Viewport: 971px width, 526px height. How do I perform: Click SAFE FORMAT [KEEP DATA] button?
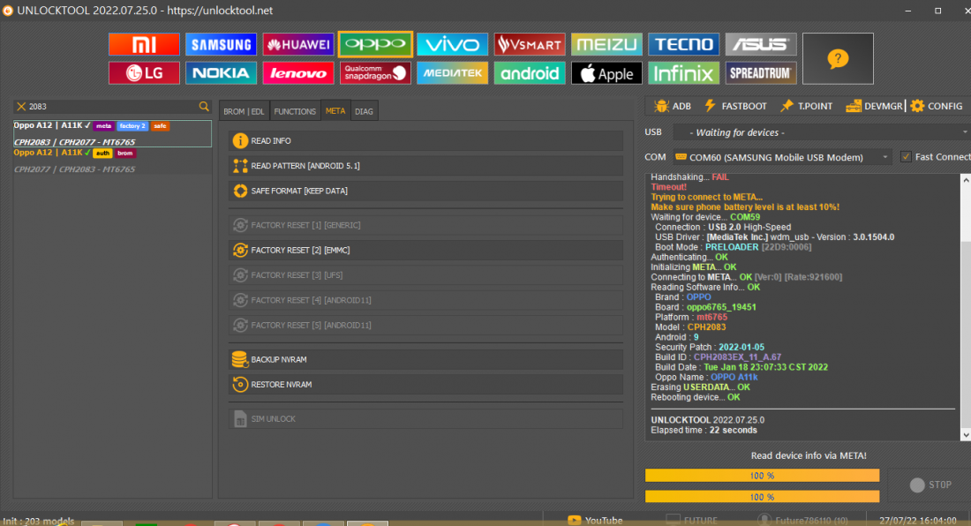(426, 191)
